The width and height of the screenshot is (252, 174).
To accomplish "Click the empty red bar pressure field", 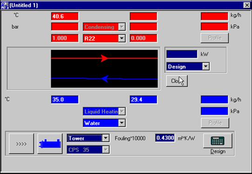I will (x=65, y=27).
